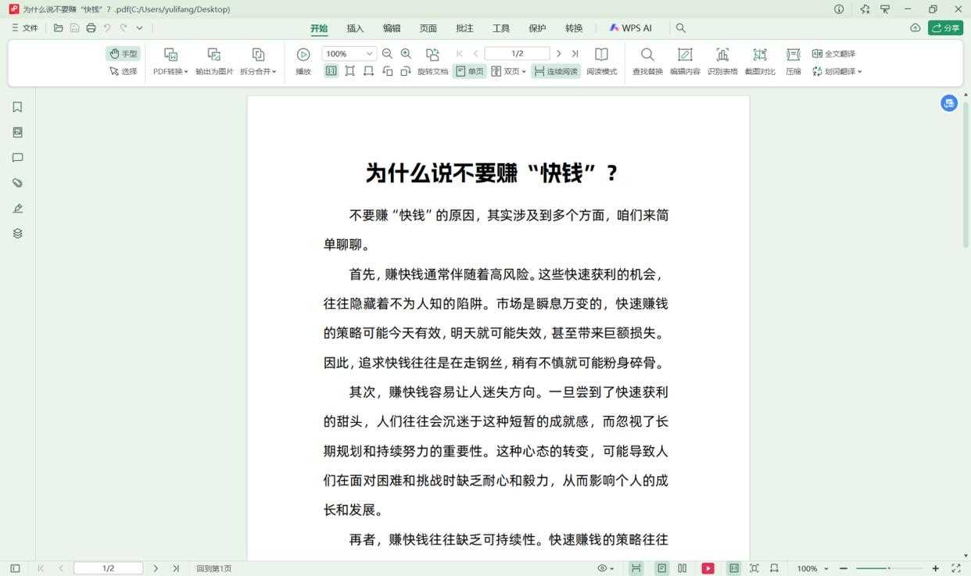Expand the PDF转换 dropdown

(187, 70)
